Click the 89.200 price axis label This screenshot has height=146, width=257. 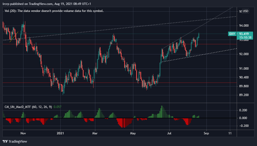point(244,95)
